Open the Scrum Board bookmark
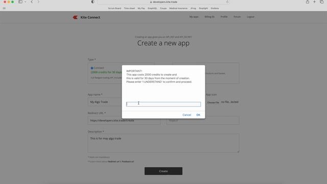327x184 pixels. click(x=114, y=8)
